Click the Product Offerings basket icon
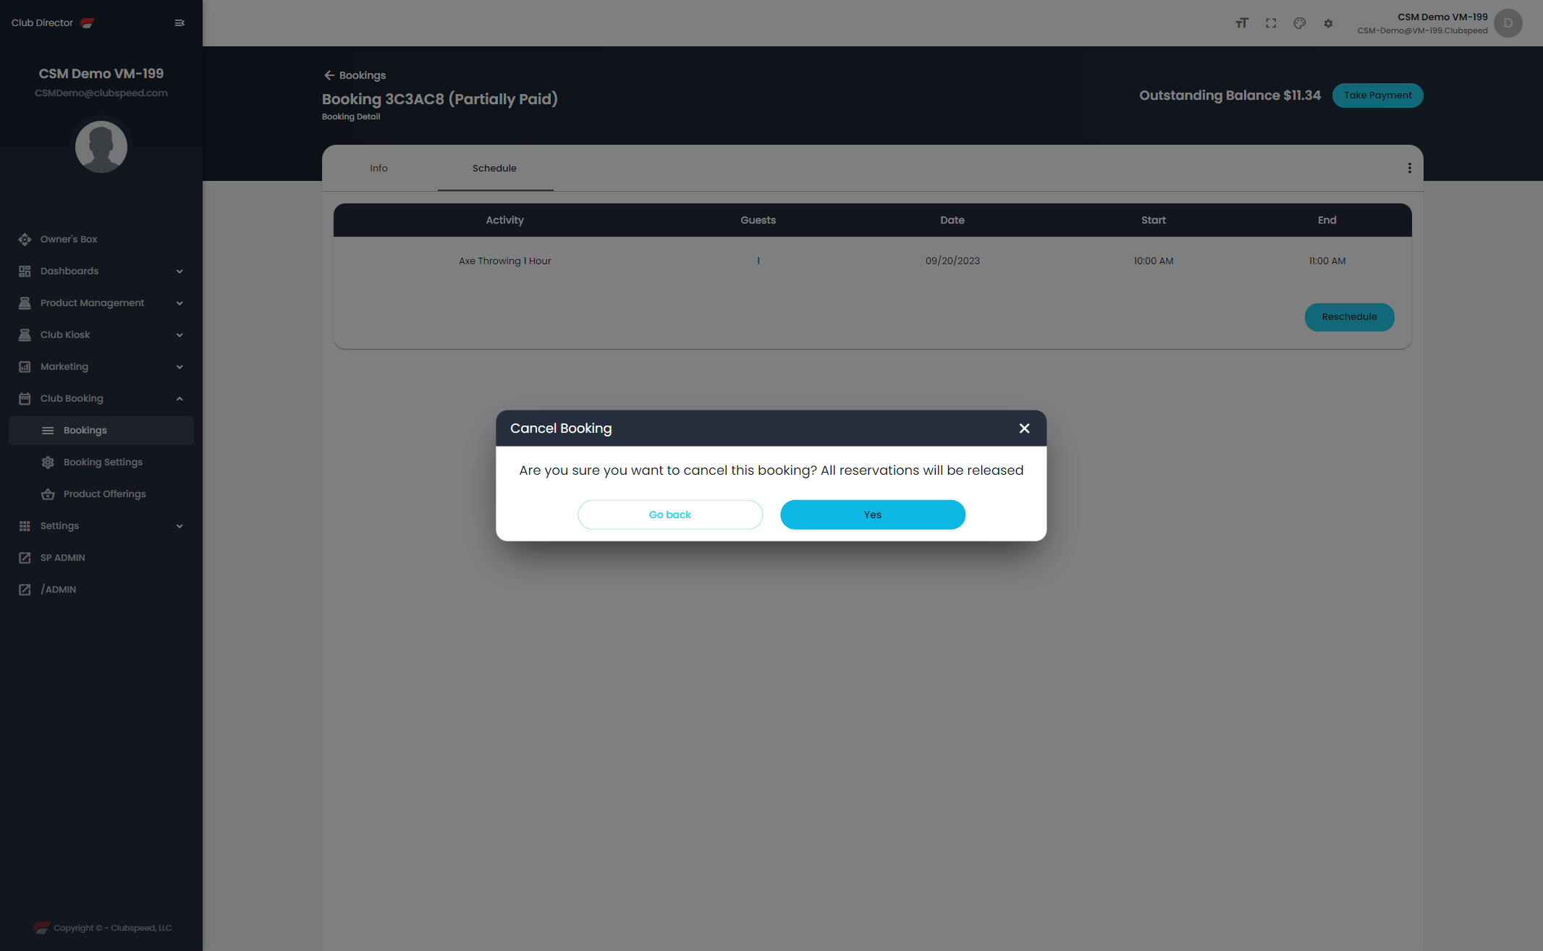1543x951 pixels. (48, 494)
